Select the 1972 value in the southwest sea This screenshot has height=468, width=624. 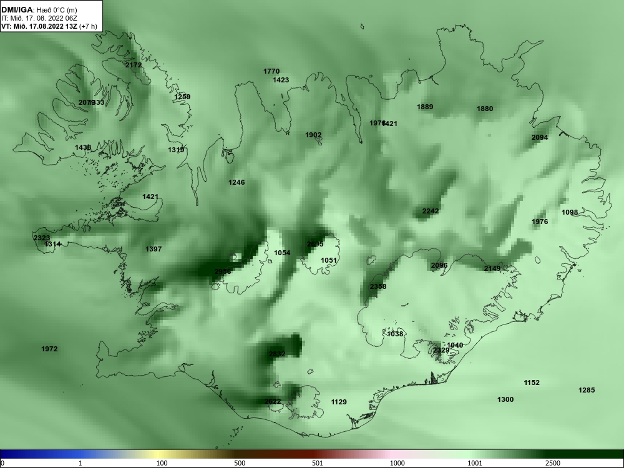pyautogui.click(x=49, y=349)
